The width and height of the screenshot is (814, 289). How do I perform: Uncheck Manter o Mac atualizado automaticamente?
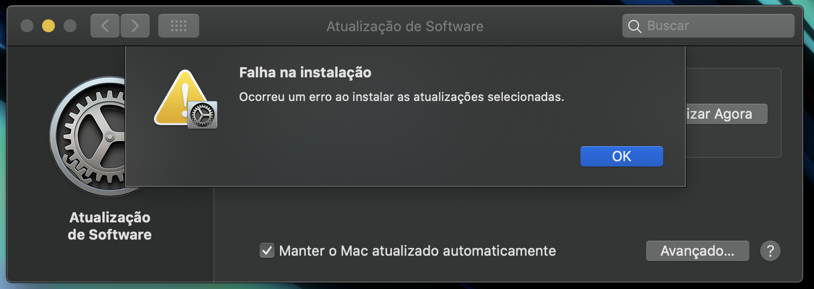pos(267,250)
